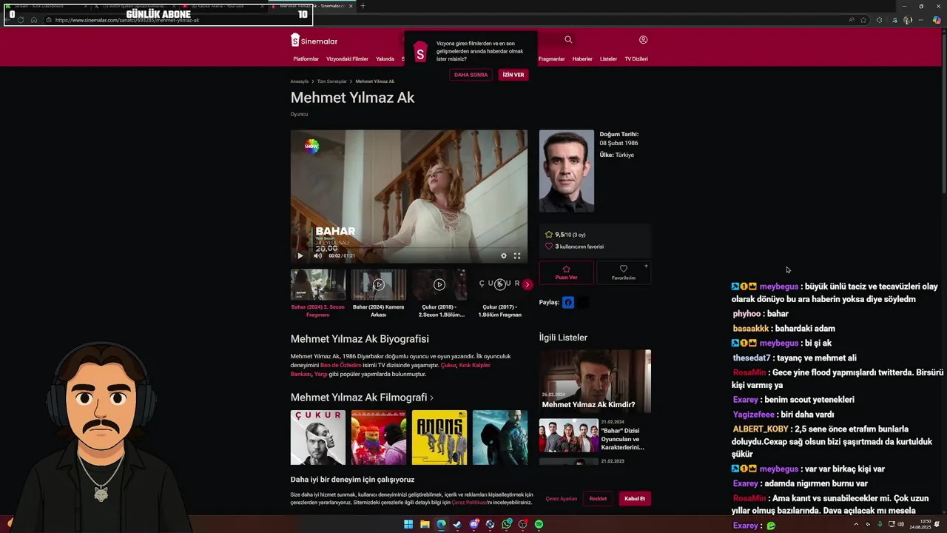Click Puan Ver star button
The height and width of the screenshot is (533, 947).
pos(566,272)
